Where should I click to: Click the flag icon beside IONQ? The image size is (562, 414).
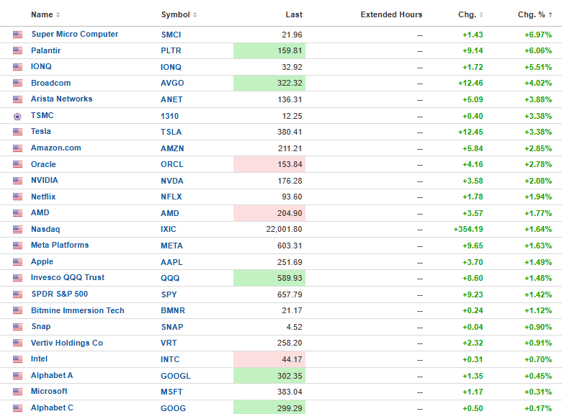click(17, 67)
